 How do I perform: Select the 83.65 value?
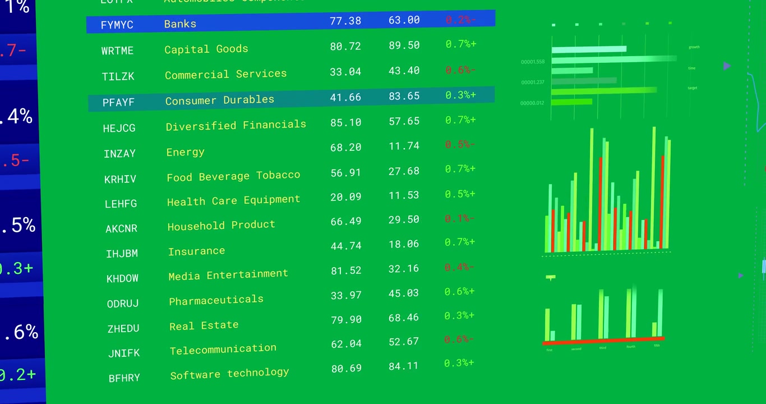[x=404, y=96]
